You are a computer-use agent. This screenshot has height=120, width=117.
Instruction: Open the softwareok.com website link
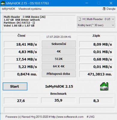pyautogui.click(x=67, y=117)
